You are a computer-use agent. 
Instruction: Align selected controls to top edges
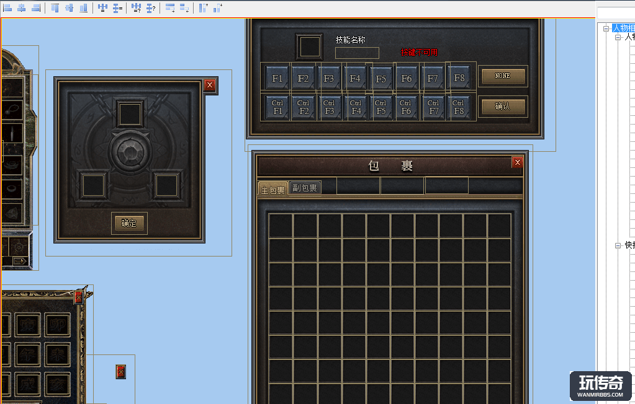(x=55, y=7)
